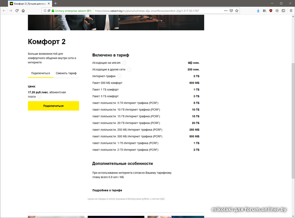Bookmark this page with the star
This screenshot has height=218, width=295.
[237, 11]
